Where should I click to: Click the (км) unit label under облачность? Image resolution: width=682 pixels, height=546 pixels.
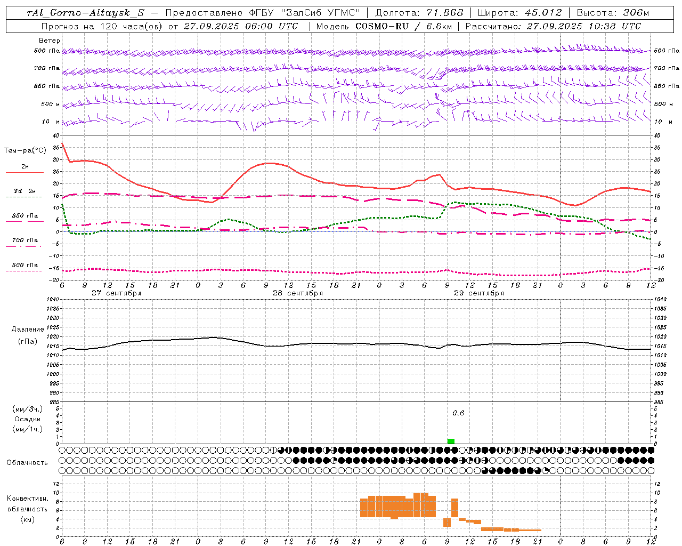(28, 519)
